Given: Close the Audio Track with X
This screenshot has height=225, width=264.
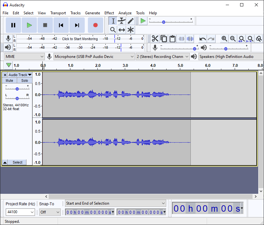Looking at the screenshot, I should [x=5, y=75].
